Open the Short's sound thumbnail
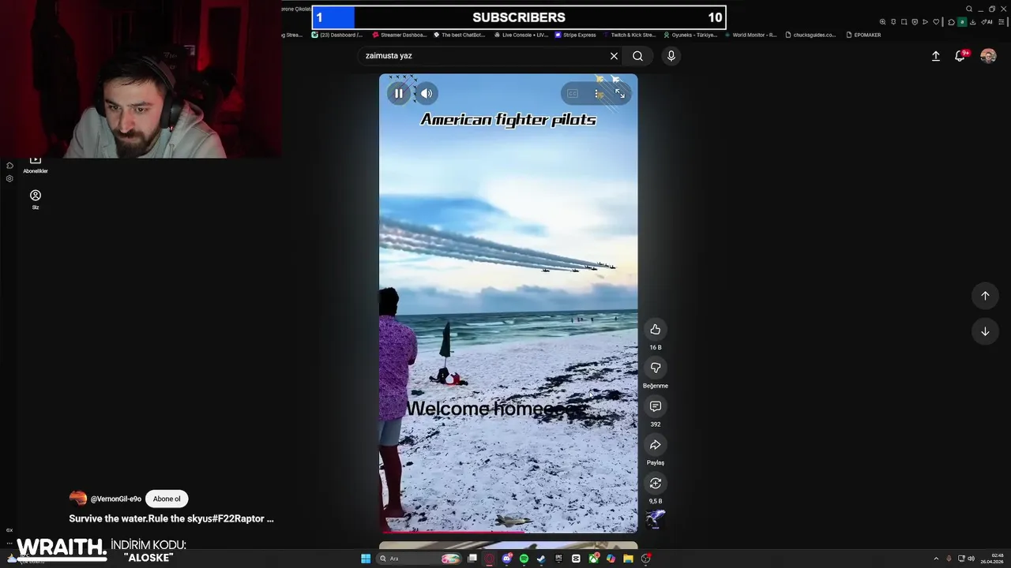 [x=655, y=519]
